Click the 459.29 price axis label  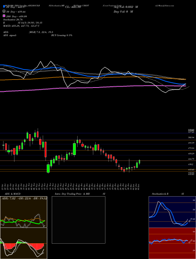[x=191, y=153]
